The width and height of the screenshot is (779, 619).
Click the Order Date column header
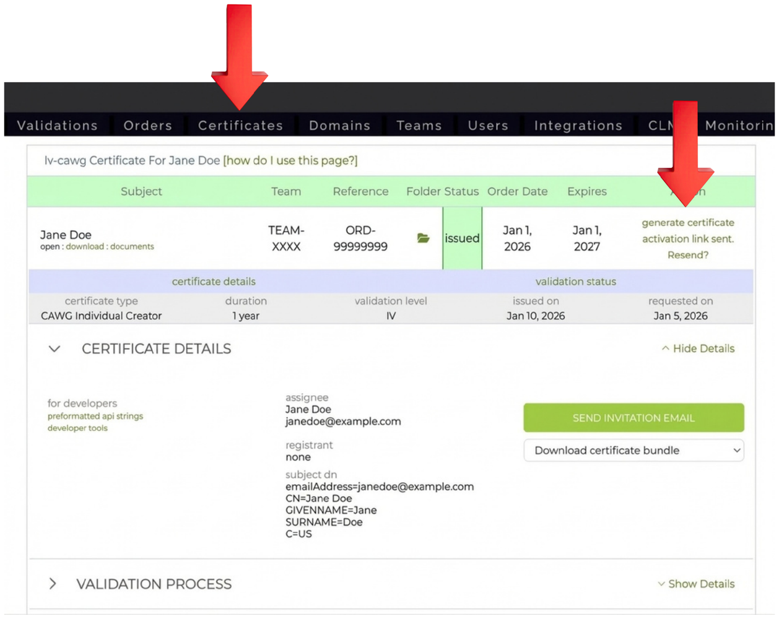pos(517,191)
